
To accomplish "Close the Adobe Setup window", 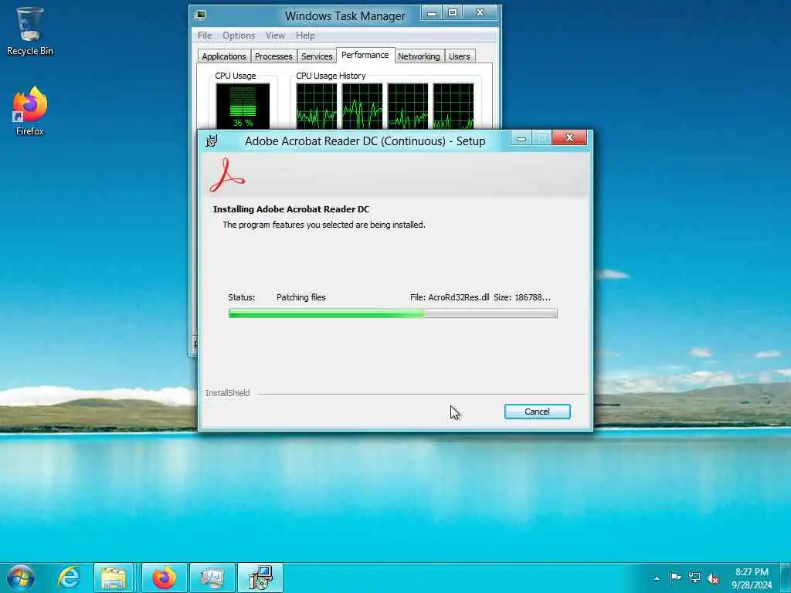I will 569,137.
